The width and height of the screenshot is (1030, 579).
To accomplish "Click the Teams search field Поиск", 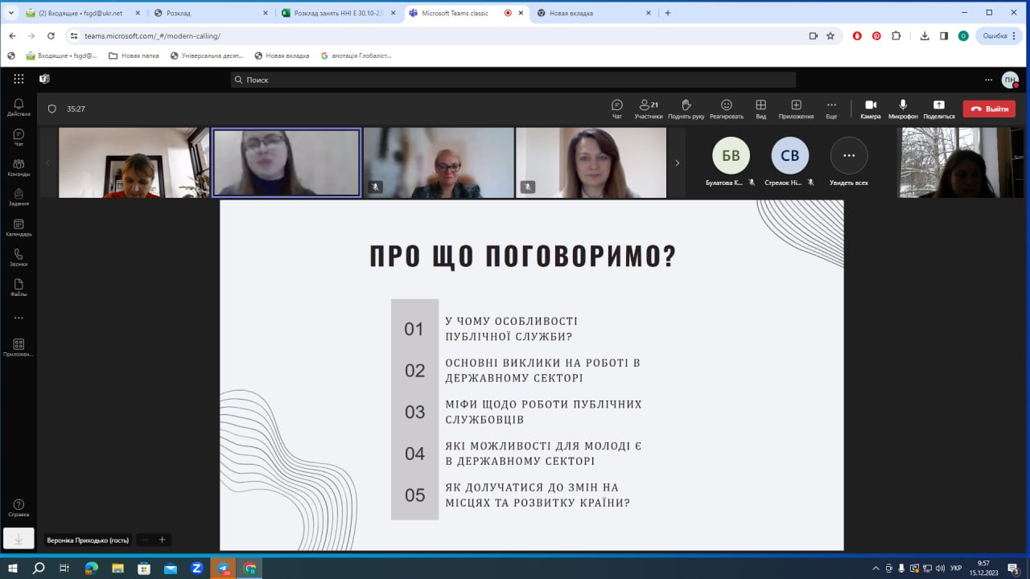I will pos(513,80).
